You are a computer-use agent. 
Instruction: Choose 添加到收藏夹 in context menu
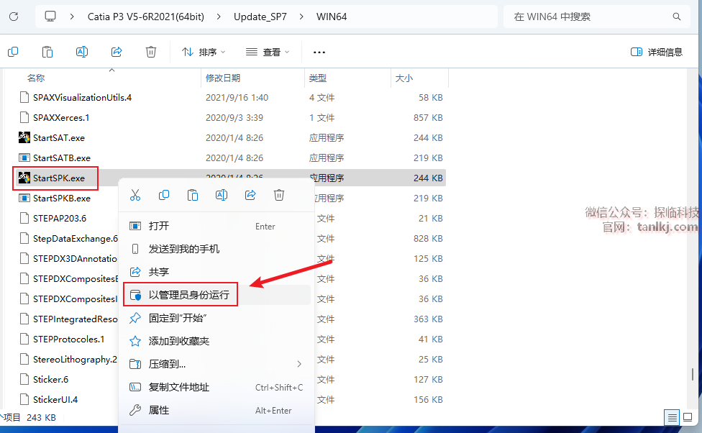216,341
